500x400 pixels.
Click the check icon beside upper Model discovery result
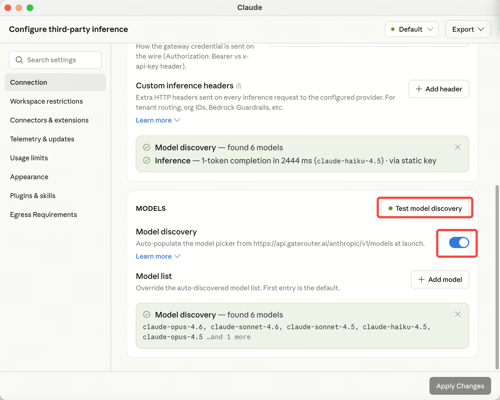pyautogui.click(x=147, y=147)
